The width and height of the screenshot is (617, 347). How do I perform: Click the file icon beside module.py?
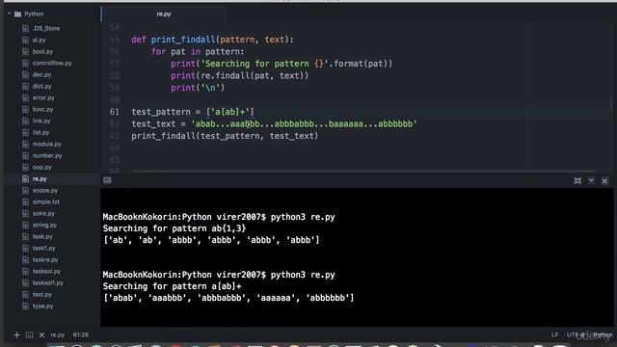pos(26,145)
